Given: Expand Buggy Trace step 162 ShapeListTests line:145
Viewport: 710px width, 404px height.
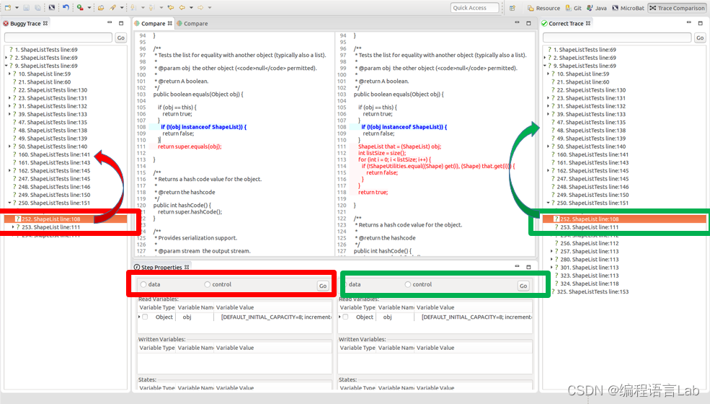Looking at the screenshot, I should coord(9,171).
